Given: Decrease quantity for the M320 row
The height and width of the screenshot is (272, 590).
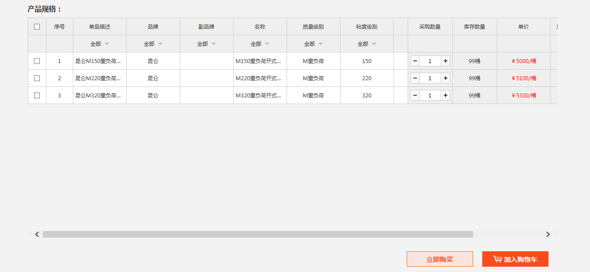Looking at the screenshot, I should point(415,95).
